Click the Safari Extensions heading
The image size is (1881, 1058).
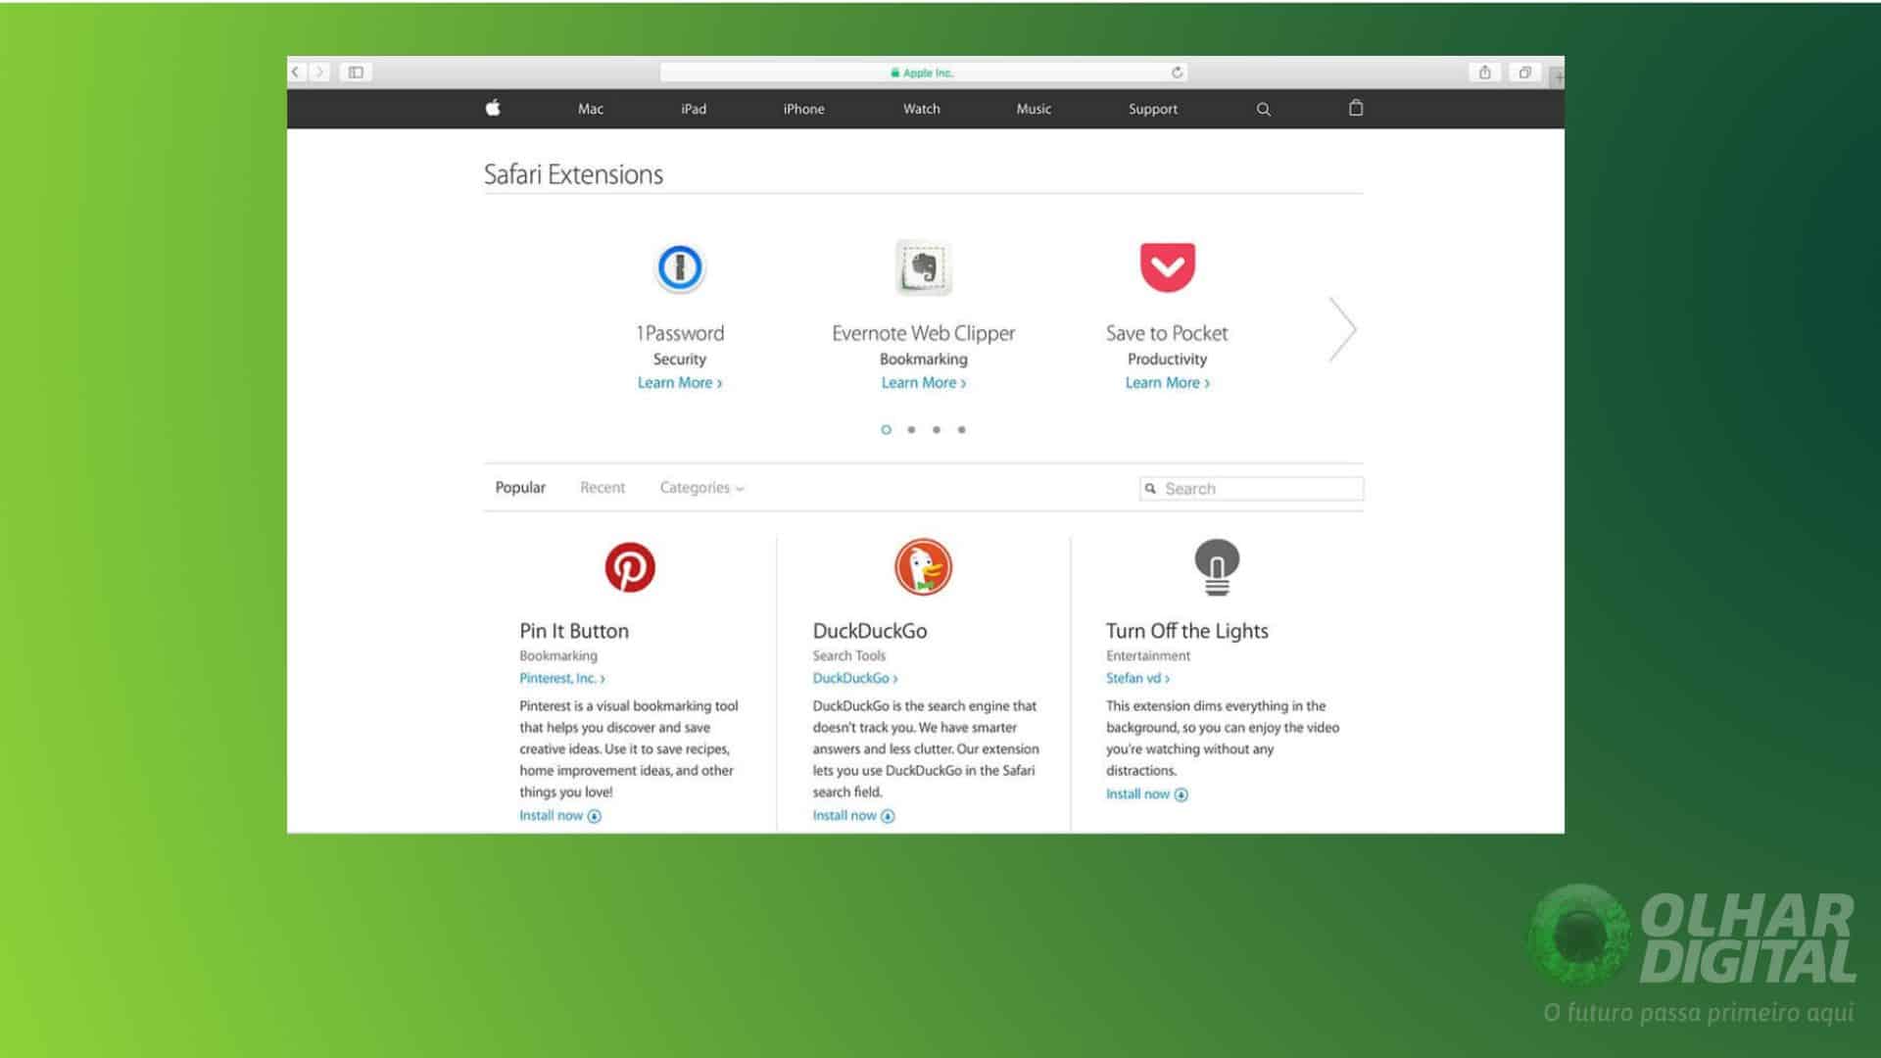573,174
